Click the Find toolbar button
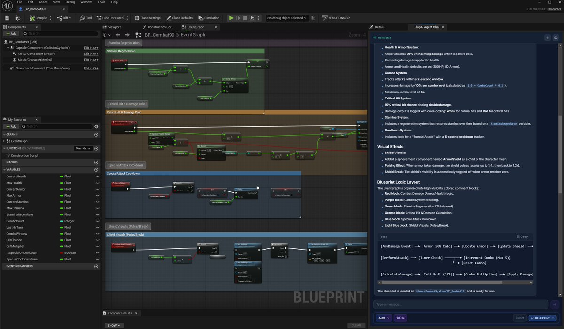This screenshot has height=329, width=564. coord(86,18)
